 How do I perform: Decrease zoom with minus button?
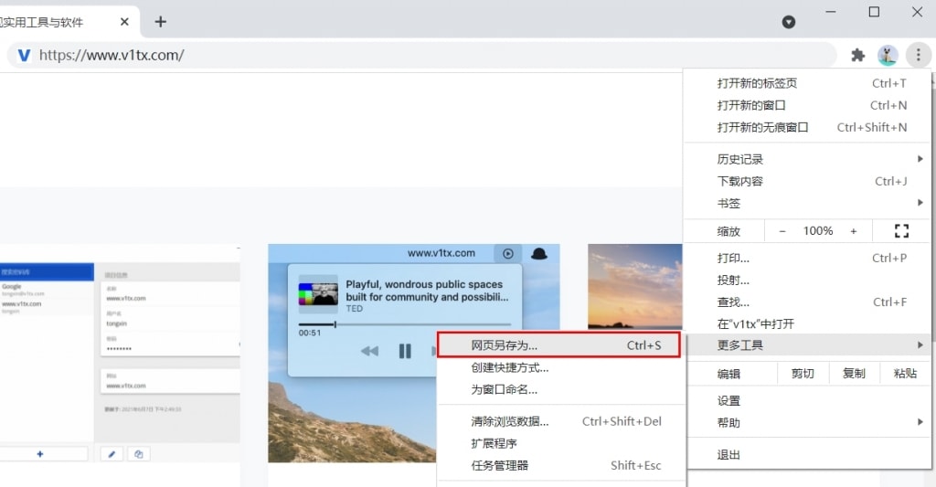click(x=782, y=231)
